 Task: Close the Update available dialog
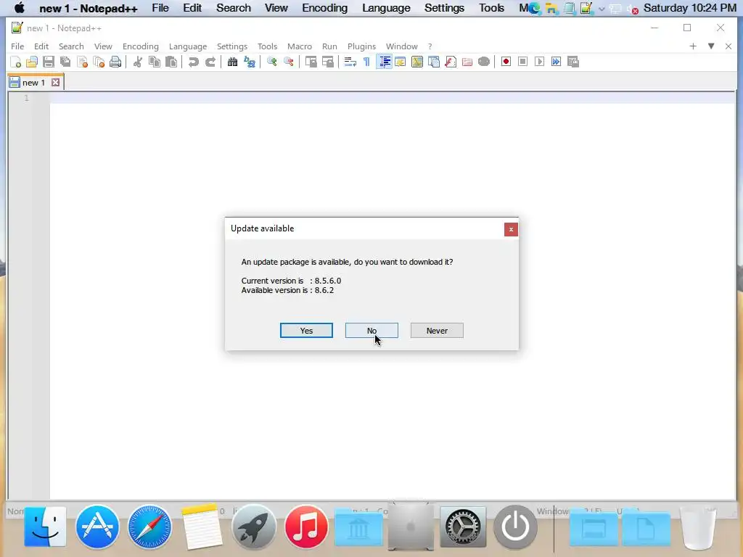coord(511,229)
